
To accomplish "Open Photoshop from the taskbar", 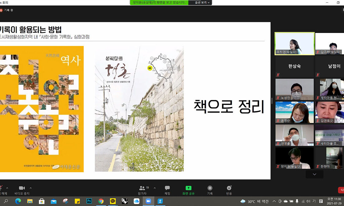I will tap(89, 201).
